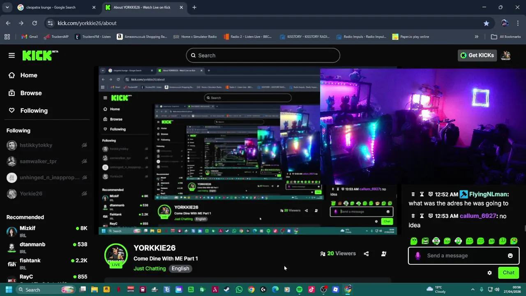Toggle notifications for hstikkytokky

click(x=84, y=145)
